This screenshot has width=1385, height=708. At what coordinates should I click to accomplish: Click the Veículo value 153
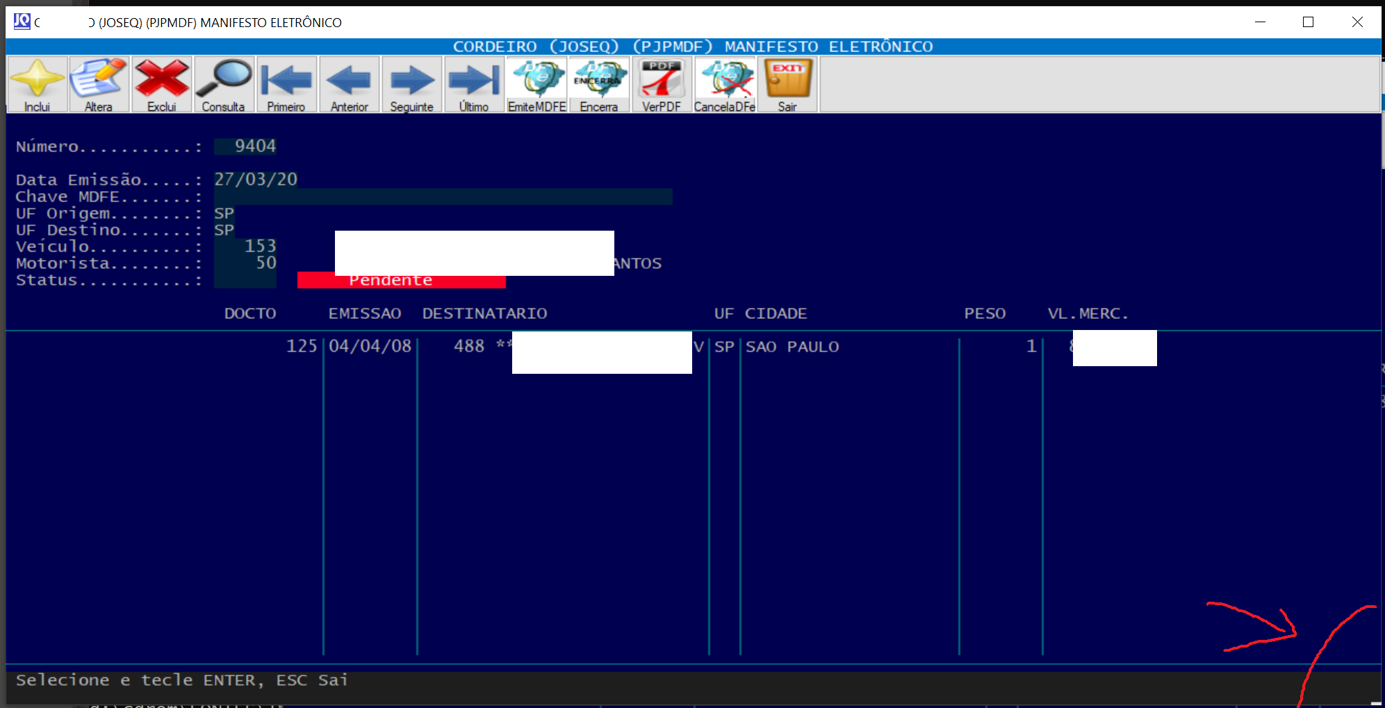pyautogui.click(x=261, y=247)
